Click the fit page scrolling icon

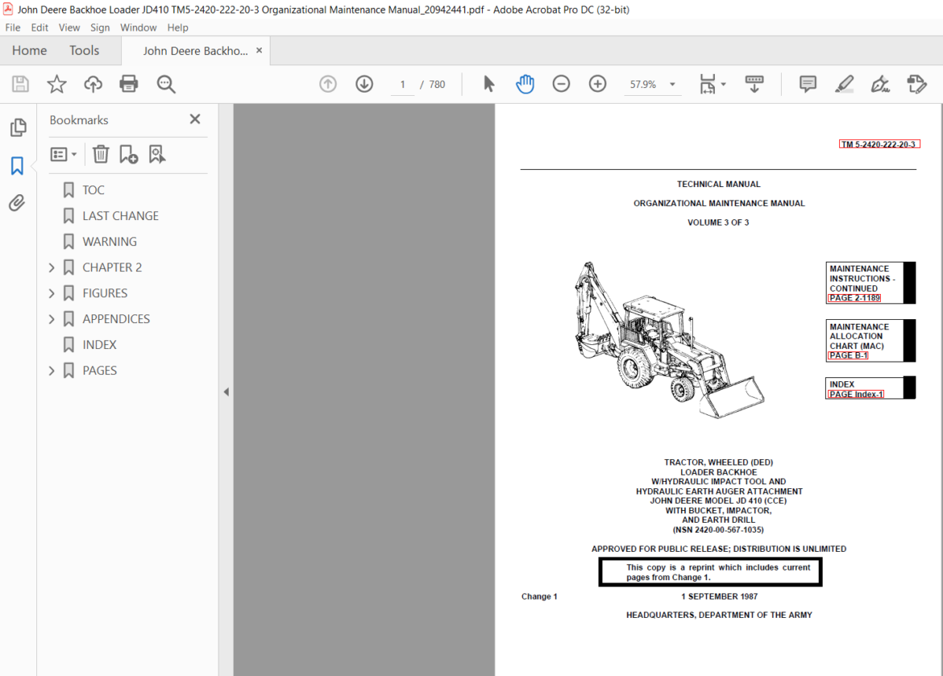click(x=708, y=85)
